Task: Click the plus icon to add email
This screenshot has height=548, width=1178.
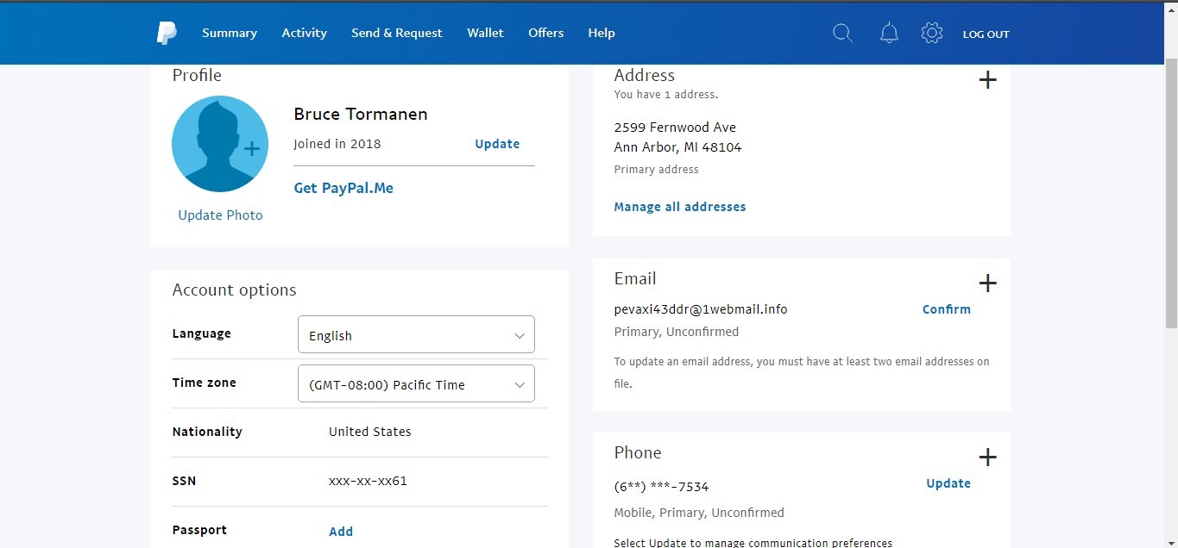Action: [x=987, y=283]
